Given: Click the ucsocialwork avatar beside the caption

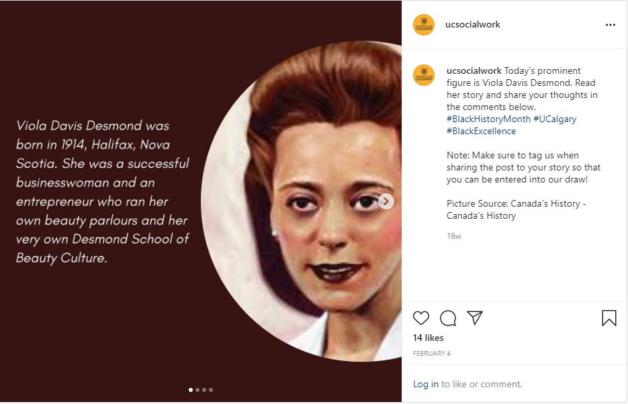Looking at the screenshot, I should pos(424,75).
